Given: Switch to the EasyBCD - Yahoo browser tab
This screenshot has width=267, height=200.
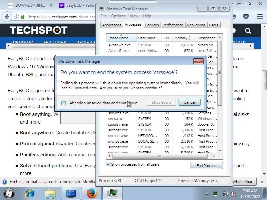Looking at the screenshot, I should coord(77,5).
